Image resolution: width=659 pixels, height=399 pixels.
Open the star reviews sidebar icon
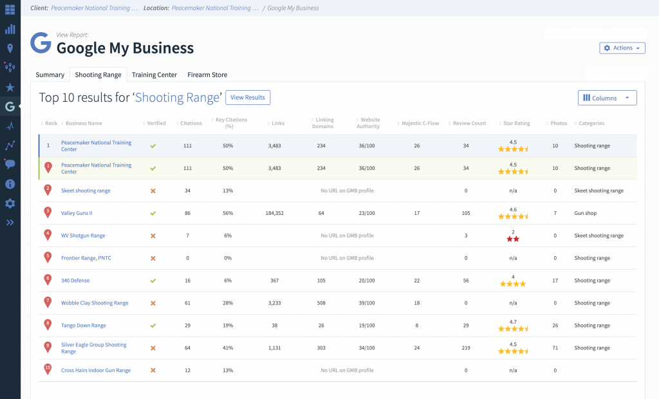click(10, 87)
